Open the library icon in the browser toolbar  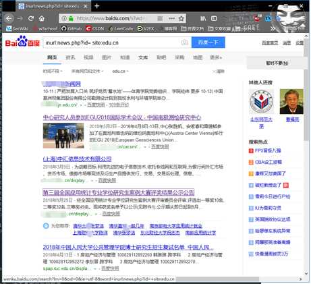[x=203, y=18]
